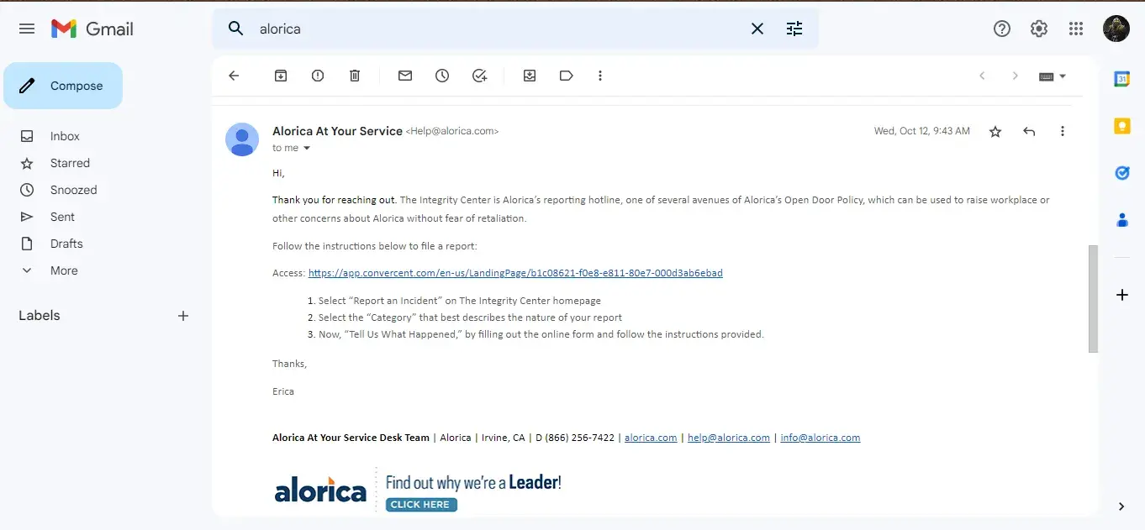Screen dimensions: 1145x530
Task: Click the vertical scrollbar of the message
Action: (x=1093, y=298)
